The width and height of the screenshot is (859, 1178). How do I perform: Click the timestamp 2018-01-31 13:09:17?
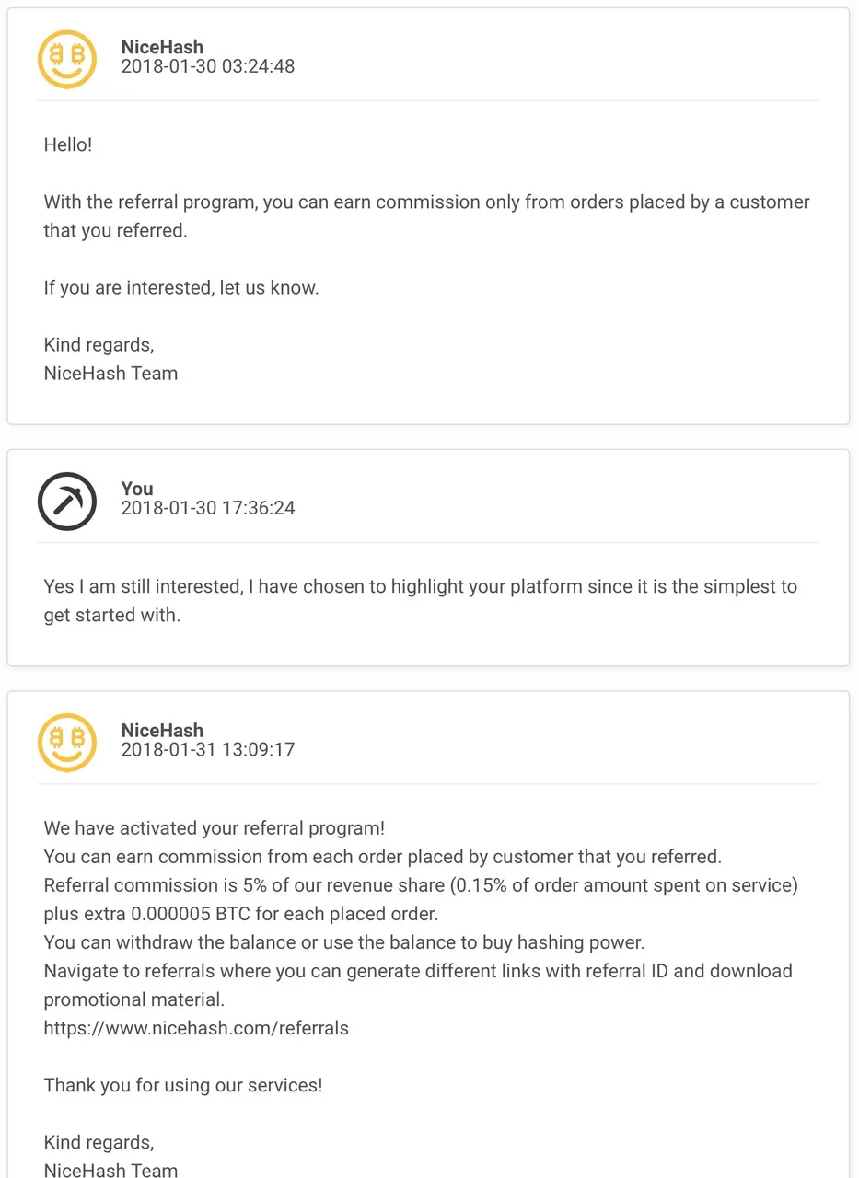[x=208, y=749]
